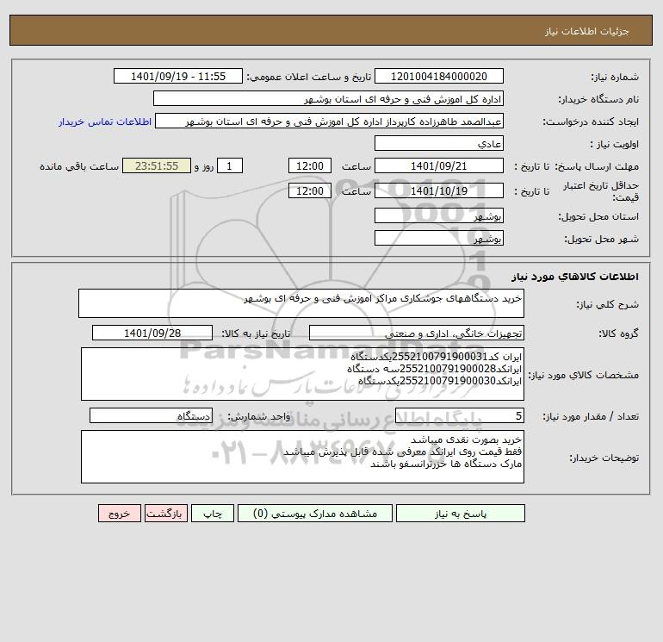Click the goods specification text area with Iran codes
663x642 pixels.
click(302, 374)
